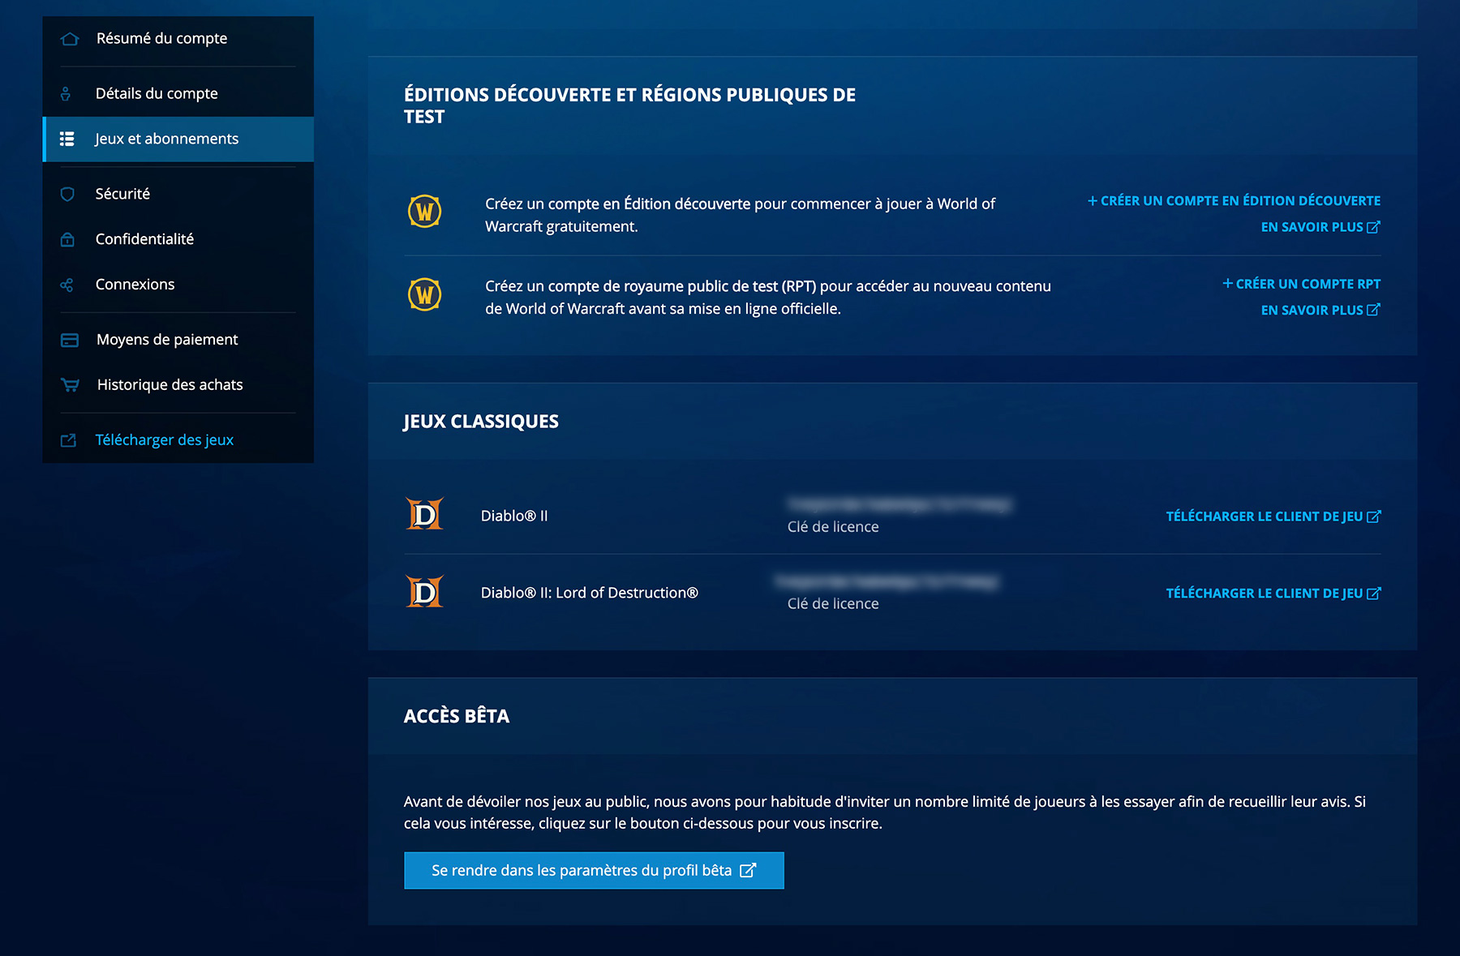Screen dimensions: 1460x956
Task: Click the WoW logo in the Édition découverte row
Action: pos(424,212)
